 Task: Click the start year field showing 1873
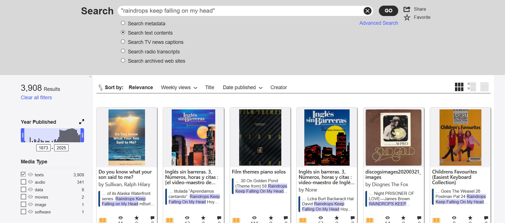[x=43, y=148]
